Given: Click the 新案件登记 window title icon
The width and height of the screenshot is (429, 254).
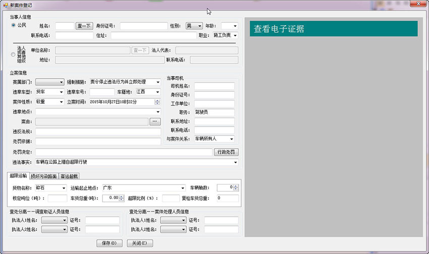Looking at the screenshot, I should (x=5, y=5).
